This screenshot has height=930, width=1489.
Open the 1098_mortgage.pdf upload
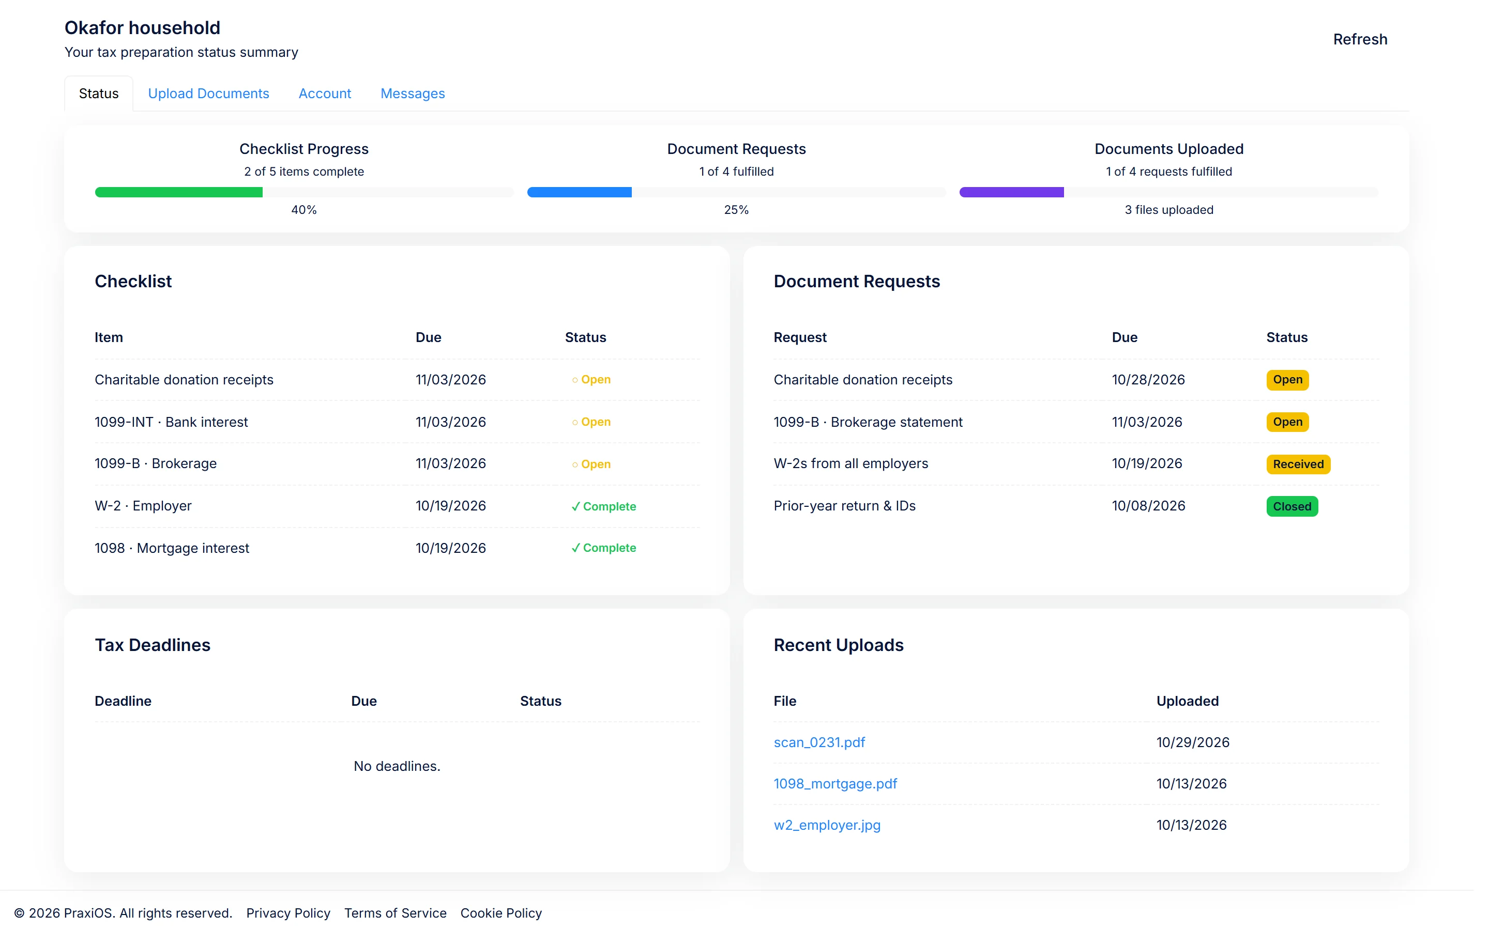pyautogui.click(x=835, y=784)
